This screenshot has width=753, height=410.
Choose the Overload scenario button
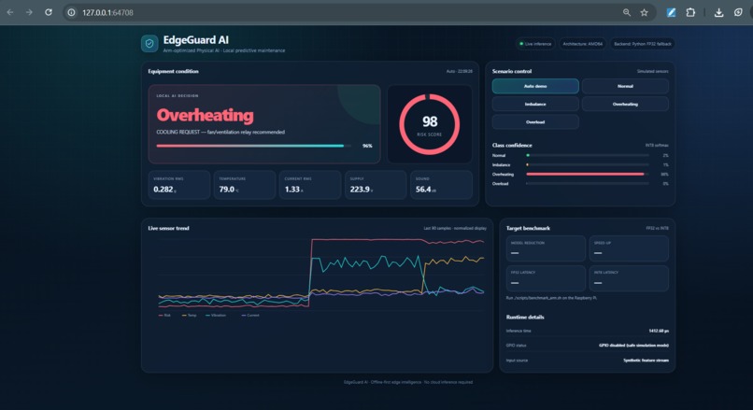[x=535, y=122]
